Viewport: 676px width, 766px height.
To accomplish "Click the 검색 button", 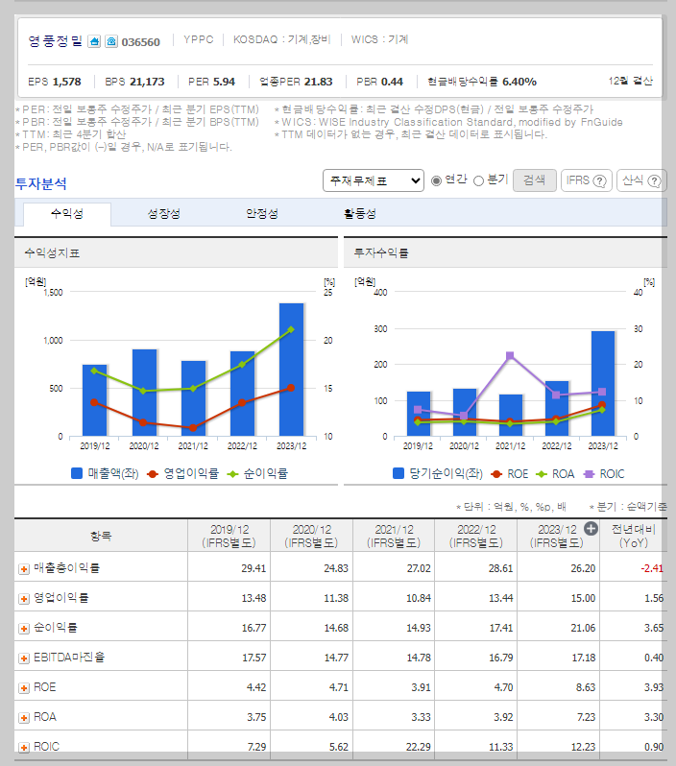I will point(535,180).
